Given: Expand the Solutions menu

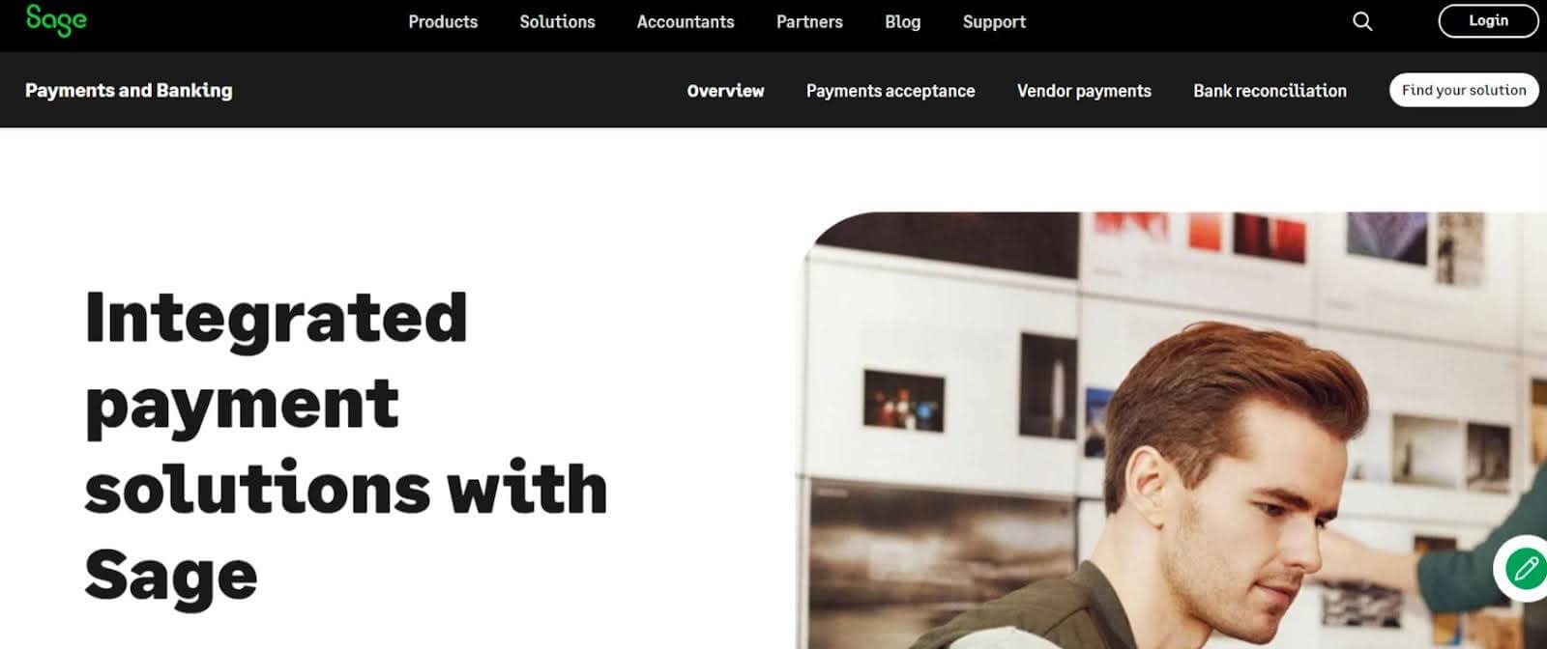Looking at the screenshot, I should [557, 21].
